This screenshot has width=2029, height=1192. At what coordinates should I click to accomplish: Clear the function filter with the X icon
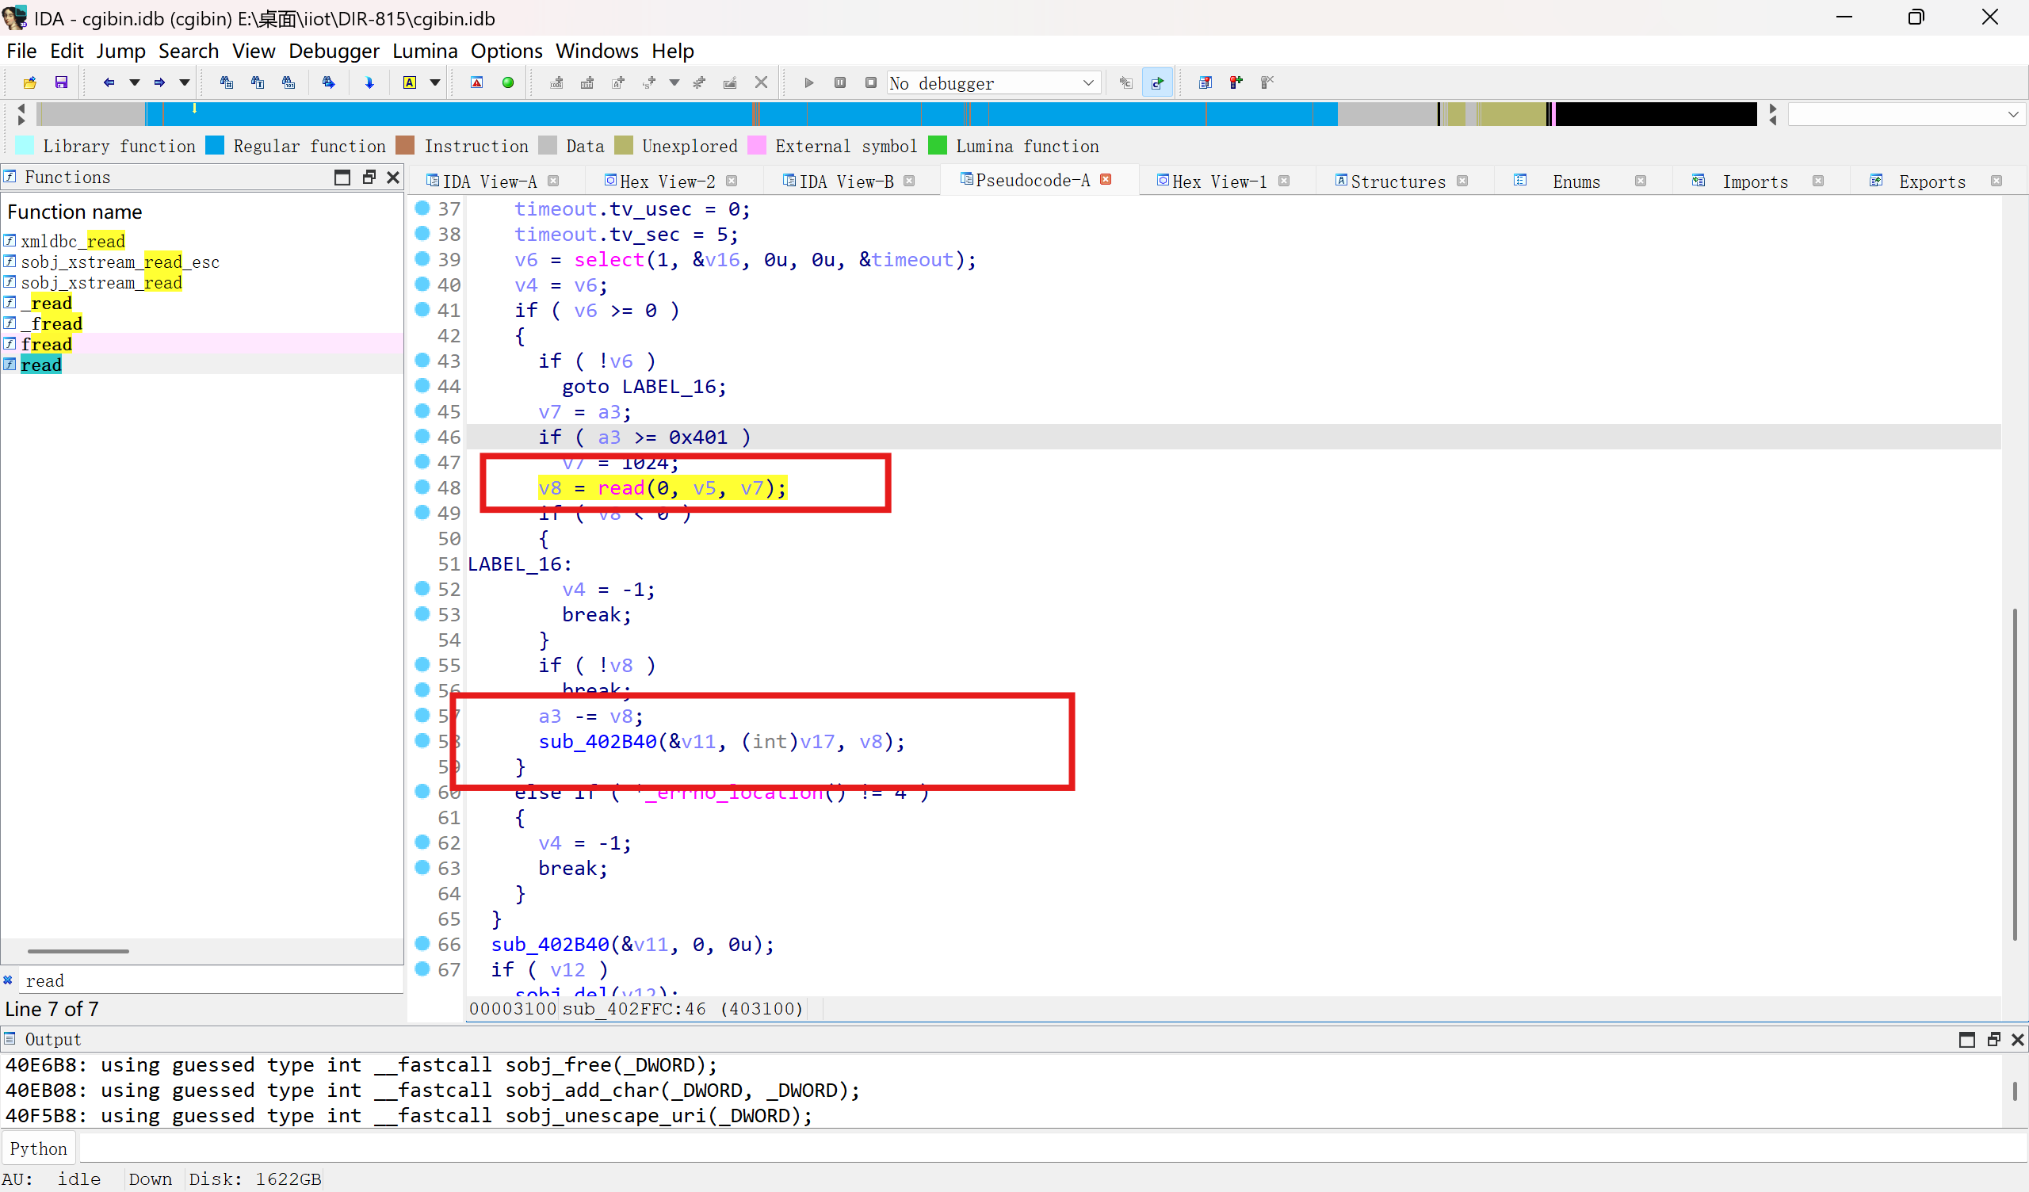8,980
